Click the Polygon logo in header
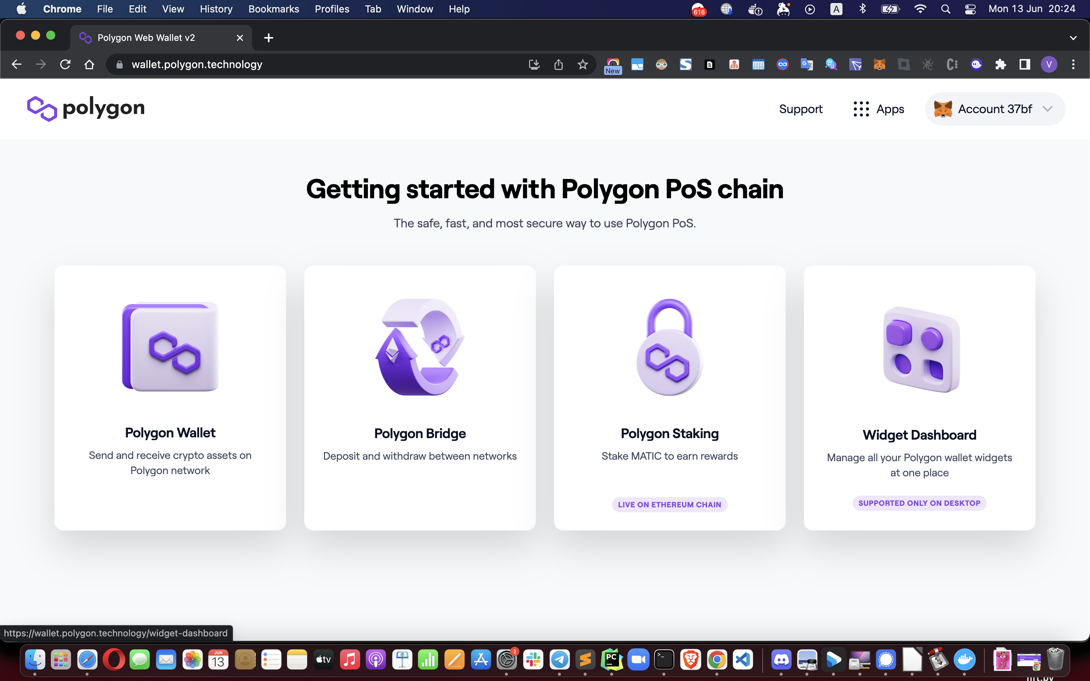Viewport: 1090px width, 681px height. (86, 109)
